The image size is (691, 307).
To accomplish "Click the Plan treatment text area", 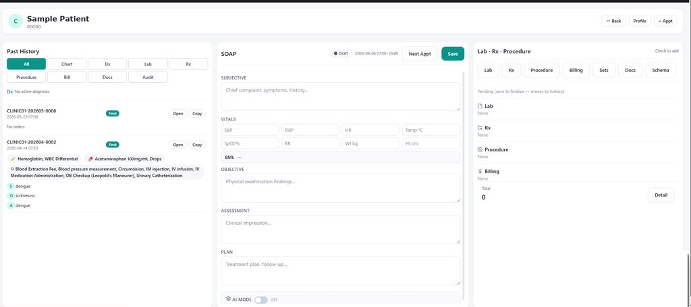I will point(341,271).
